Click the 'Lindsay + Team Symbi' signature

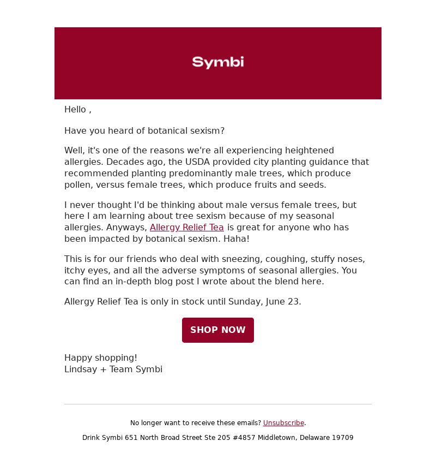(x=113, y=369)
